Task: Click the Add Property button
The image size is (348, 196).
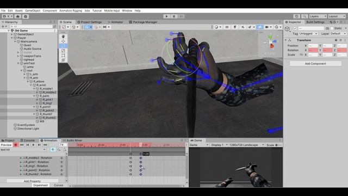Action: pos(32,181)
